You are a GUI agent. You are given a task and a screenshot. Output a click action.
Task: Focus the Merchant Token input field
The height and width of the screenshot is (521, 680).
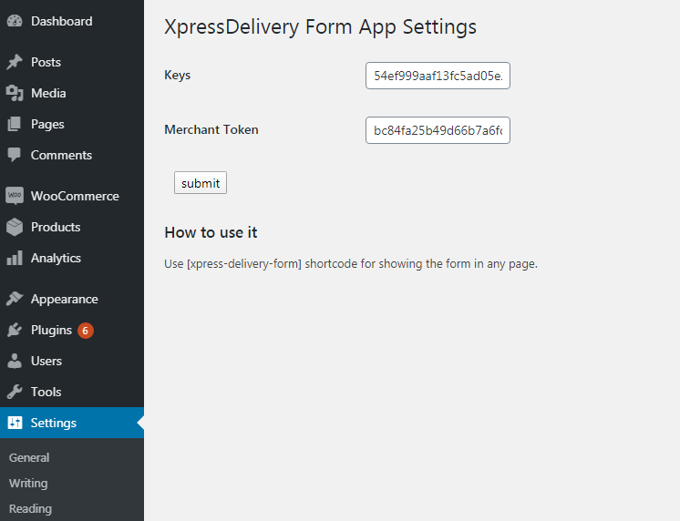coord(438,130)
